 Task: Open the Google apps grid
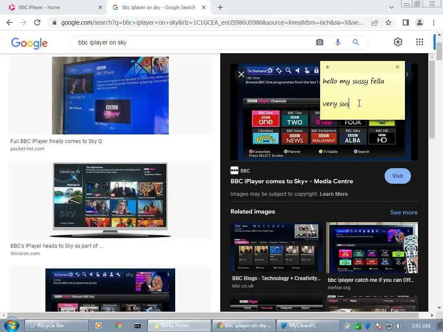pos(420,42)
